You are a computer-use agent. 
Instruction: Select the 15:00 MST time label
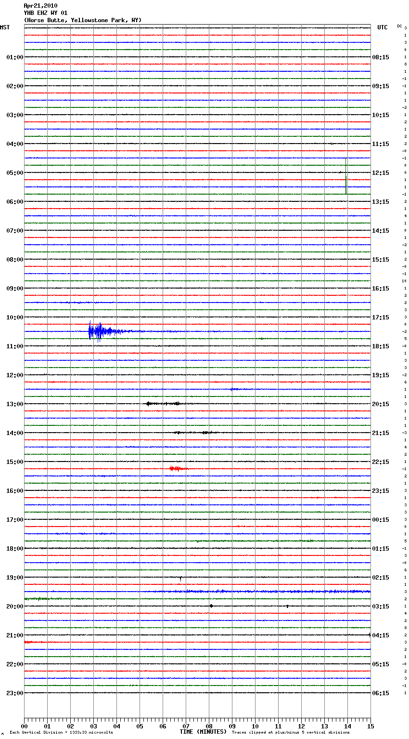point(15,462)
